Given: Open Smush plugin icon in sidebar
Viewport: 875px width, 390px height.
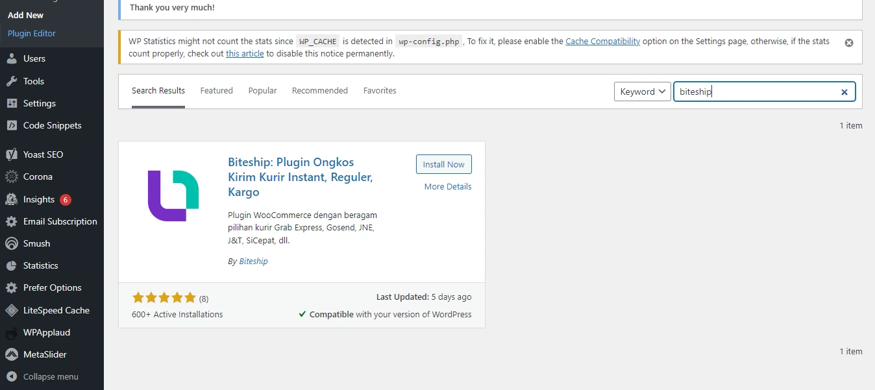Looking at the screenshot, I should [x=12, y=243].
